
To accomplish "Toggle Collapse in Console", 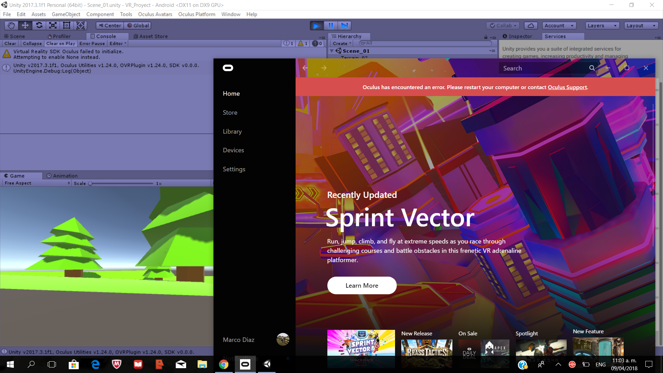I will coord(32,44).
